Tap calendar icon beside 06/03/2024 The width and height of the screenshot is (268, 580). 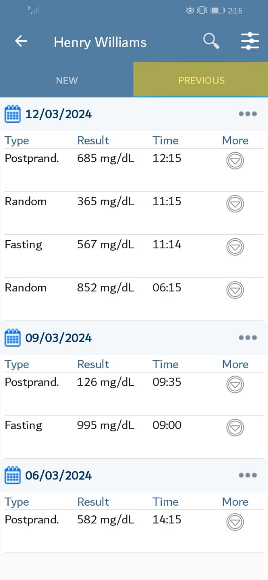(13, 475)
